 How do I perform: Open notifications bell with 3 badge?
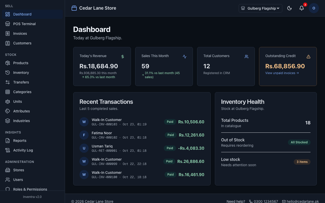tap(302, 8)
